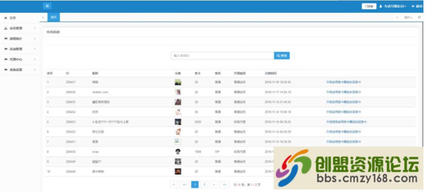Image resolution: width=426 pixels, height=192 pixels.
Task: Select pagination page 1
Action: click(x=195, y=185)
